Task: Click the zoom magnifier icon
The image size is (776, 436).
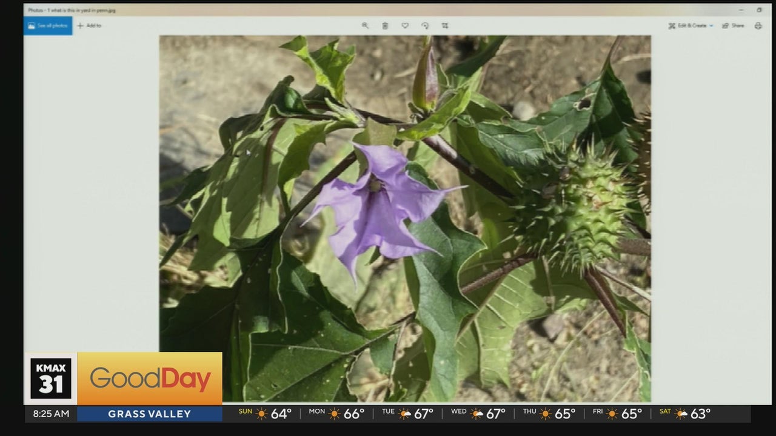Action: tap(365, 25)
